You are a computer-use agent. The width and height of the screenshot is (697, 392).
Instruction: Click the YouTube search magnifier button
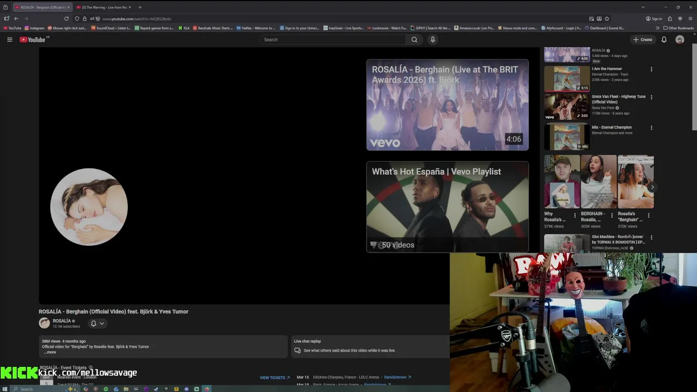point(414,39)
